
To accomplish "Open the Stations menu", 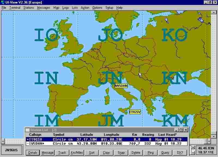I will (29, 8).
